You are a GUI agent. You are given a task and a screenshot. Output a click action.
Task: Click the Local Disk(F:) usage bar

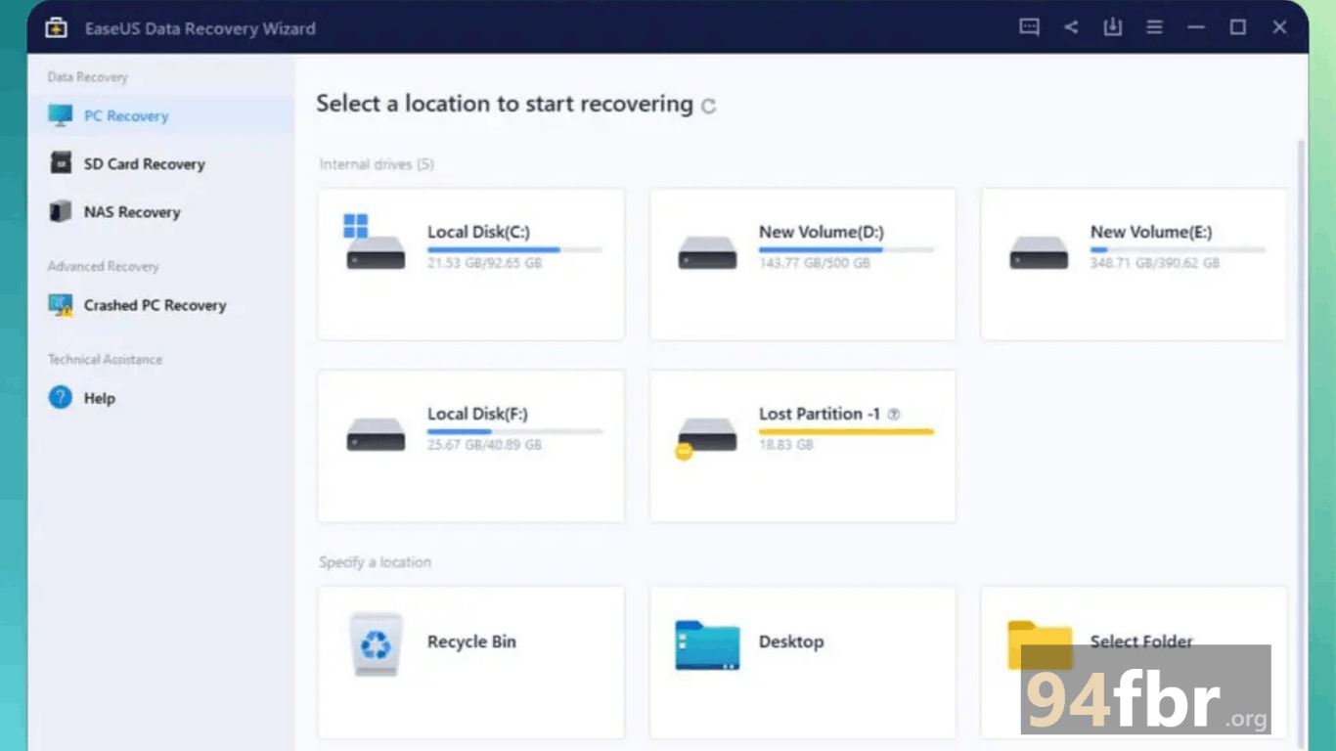(515, 432)
